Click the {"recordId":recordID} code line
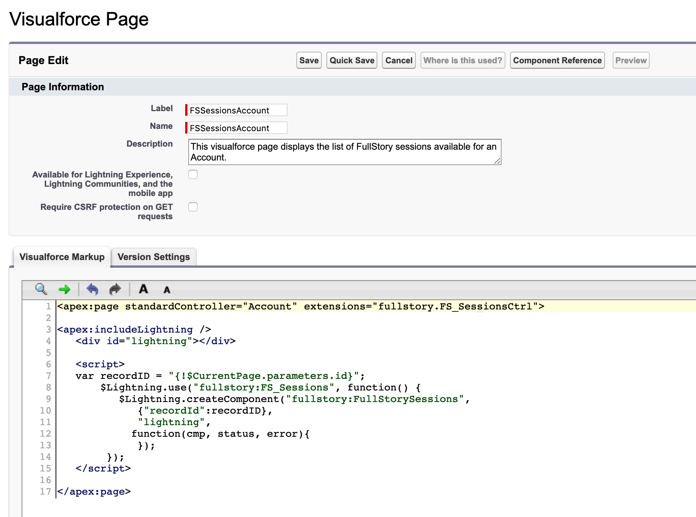 click(x=205, y=411)
